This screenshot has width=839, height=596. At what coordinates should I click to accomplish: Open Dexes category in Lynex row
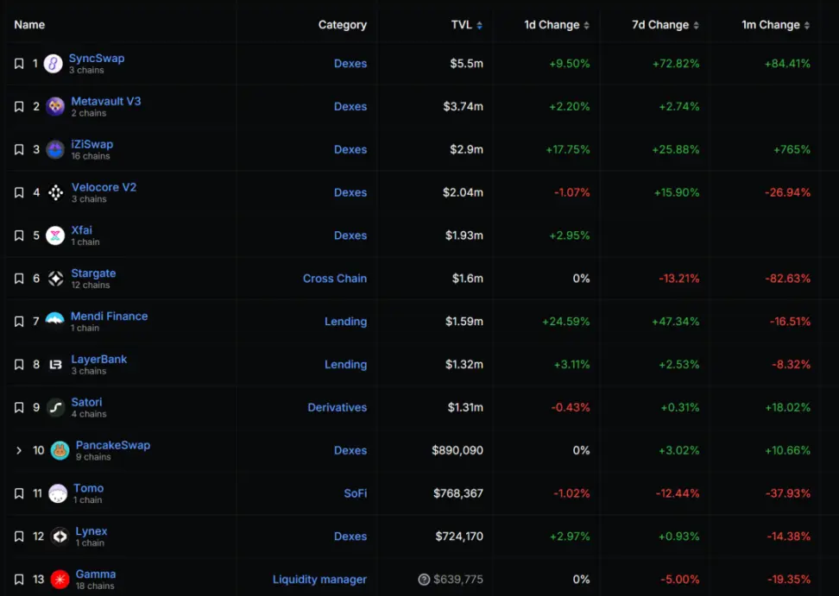point(350,536)
